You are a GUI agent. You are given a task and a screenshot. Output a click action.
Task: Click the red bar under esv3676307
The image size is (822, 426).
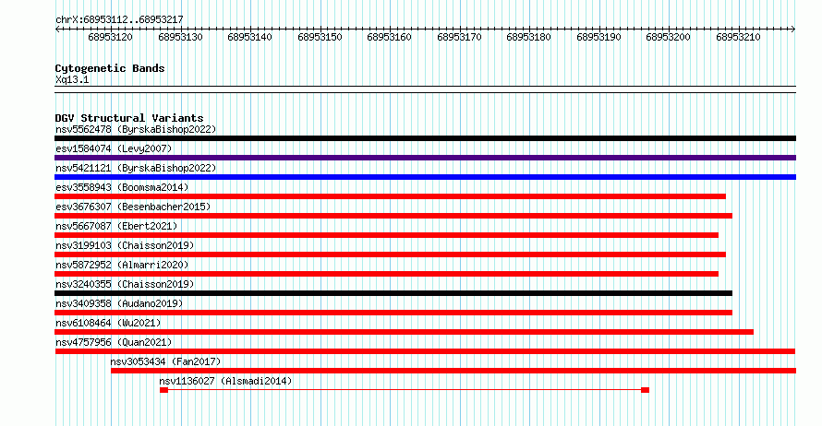click(393, 216)
